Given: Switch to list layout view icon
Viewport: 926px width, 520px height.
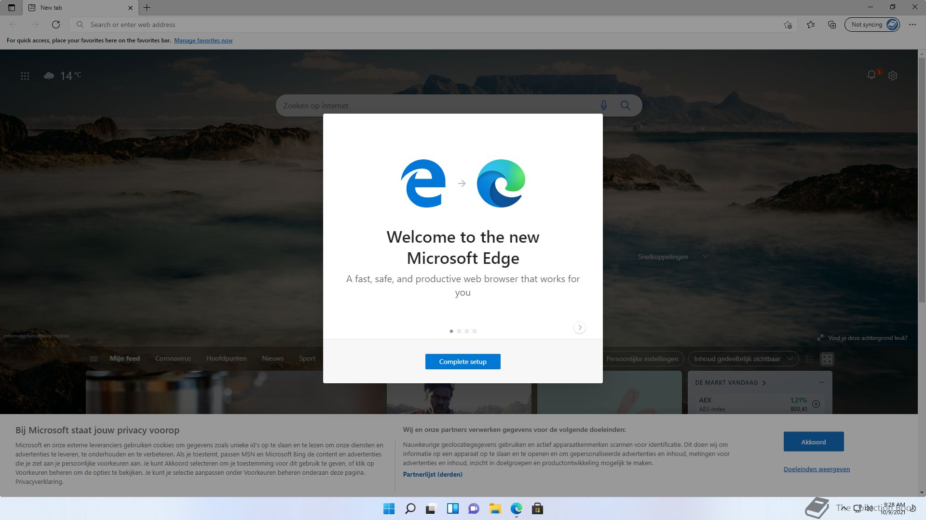Looking at the screenshot, I should click(810, 359).
